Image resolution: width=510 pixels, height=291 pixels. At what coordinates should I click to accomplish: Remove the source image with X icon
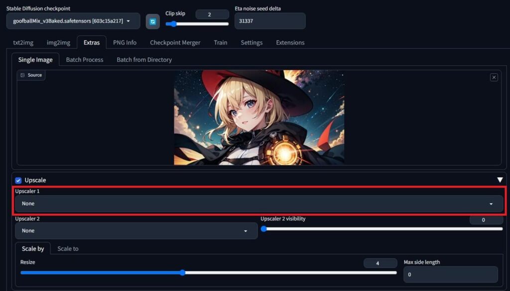point(494,77)
